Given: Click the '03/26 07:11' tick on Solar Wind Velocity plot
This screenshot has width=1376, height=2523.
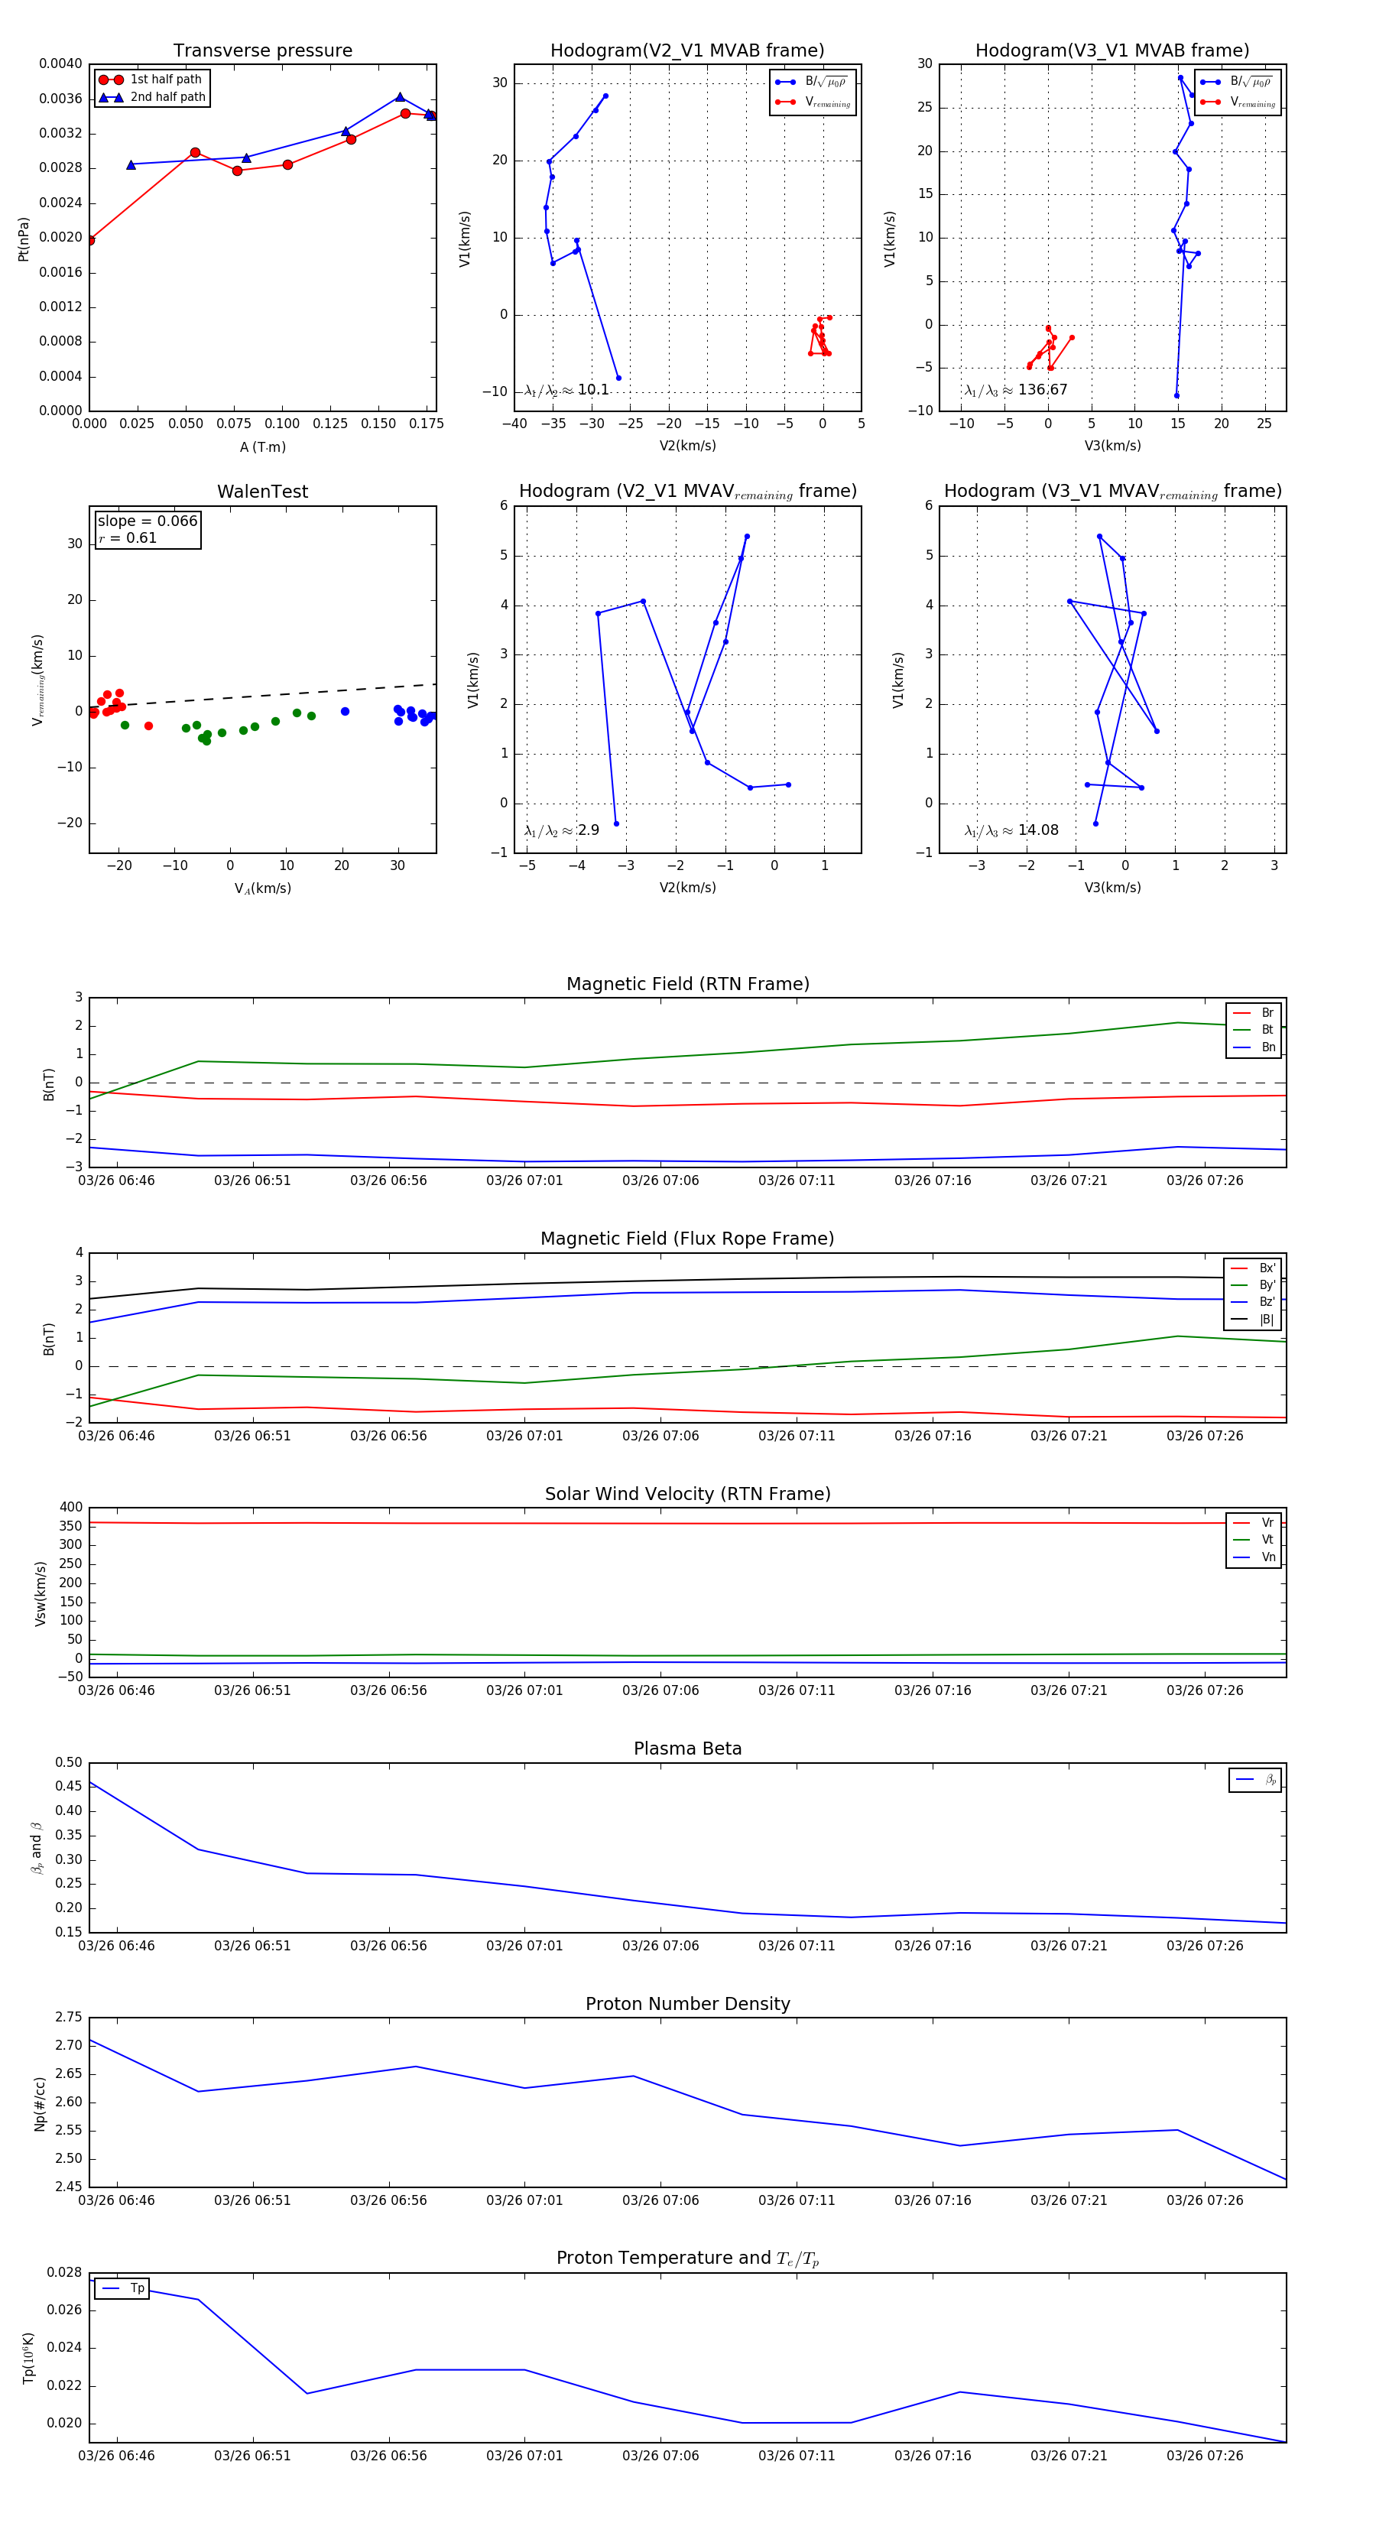Looking at the screenshot, I should tap(797, 1690).
